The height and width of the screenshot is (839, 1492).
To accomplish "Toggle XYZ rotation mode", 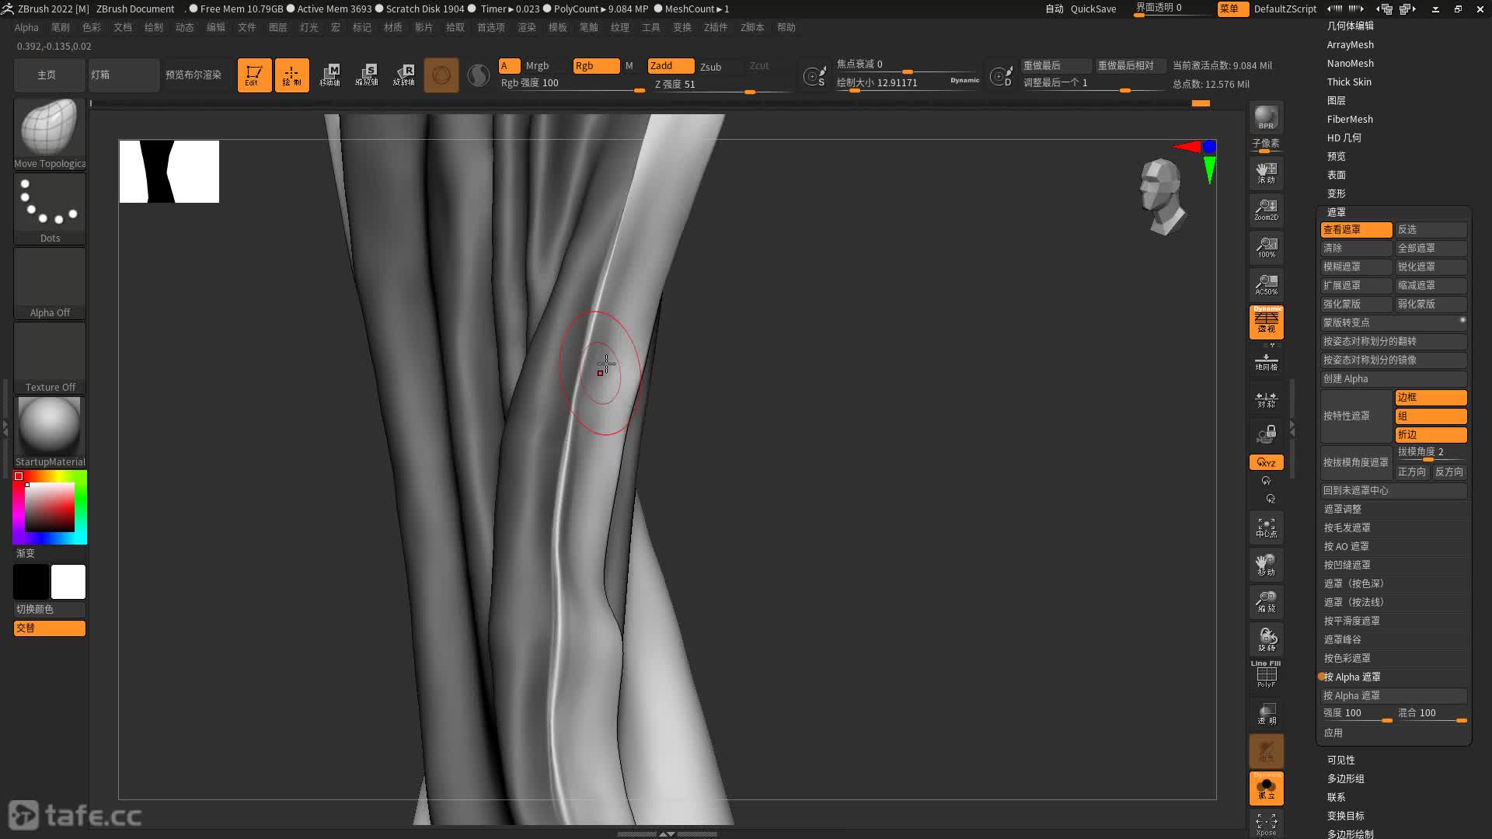I will click(x=1266, y=462).
